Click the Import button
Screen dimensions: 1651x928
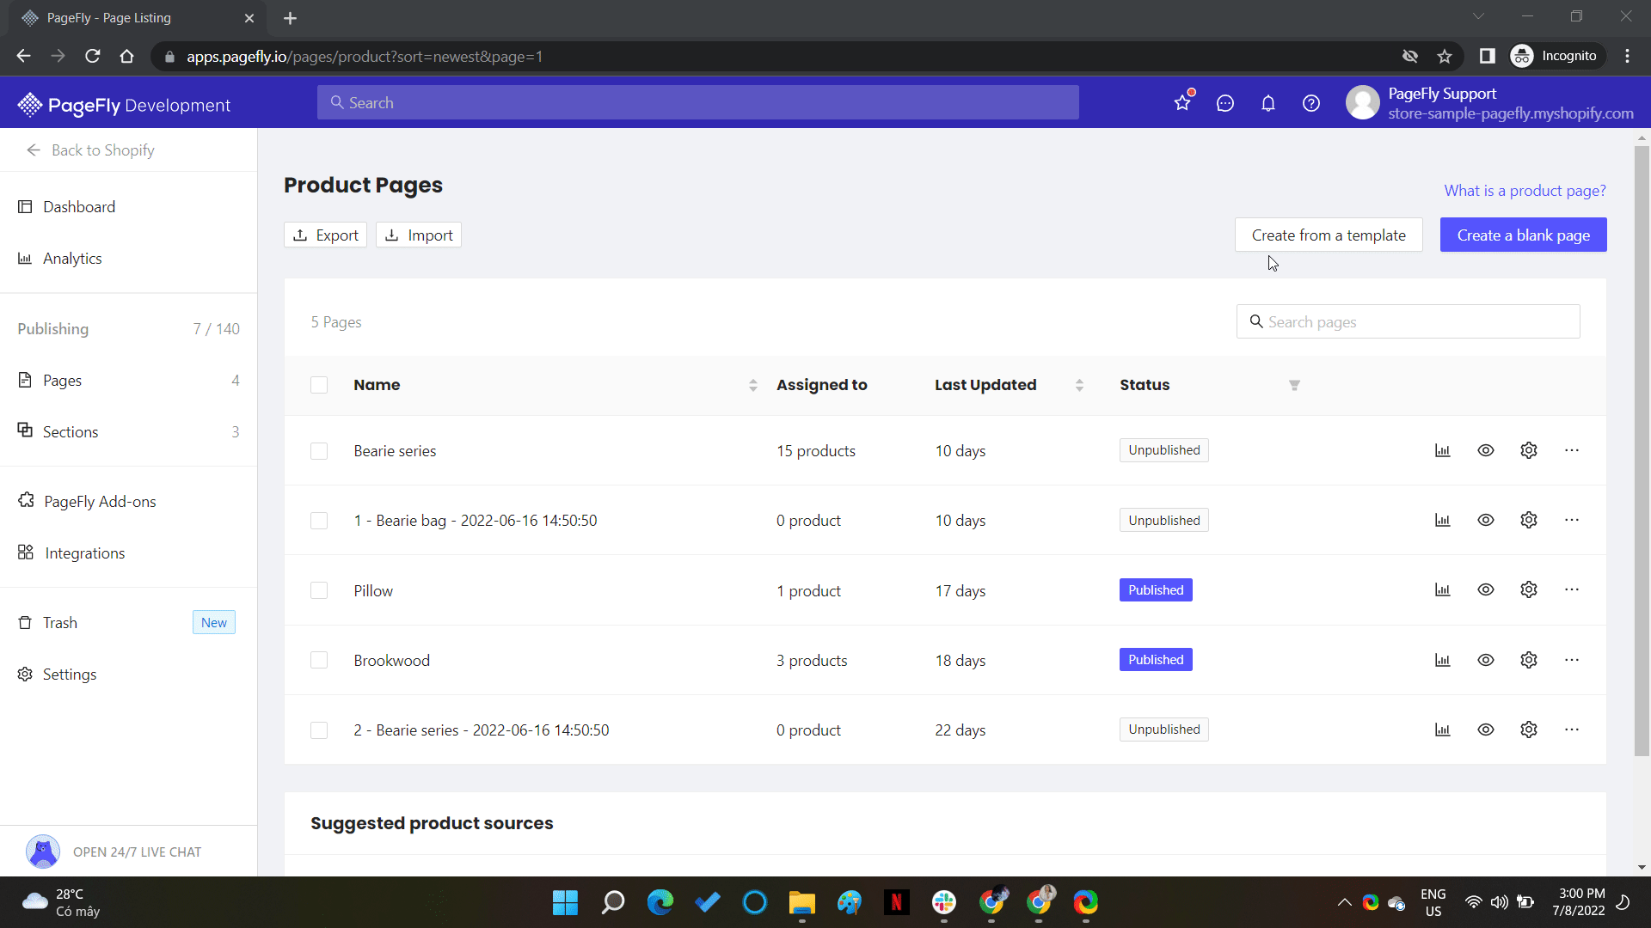(419, 235)
